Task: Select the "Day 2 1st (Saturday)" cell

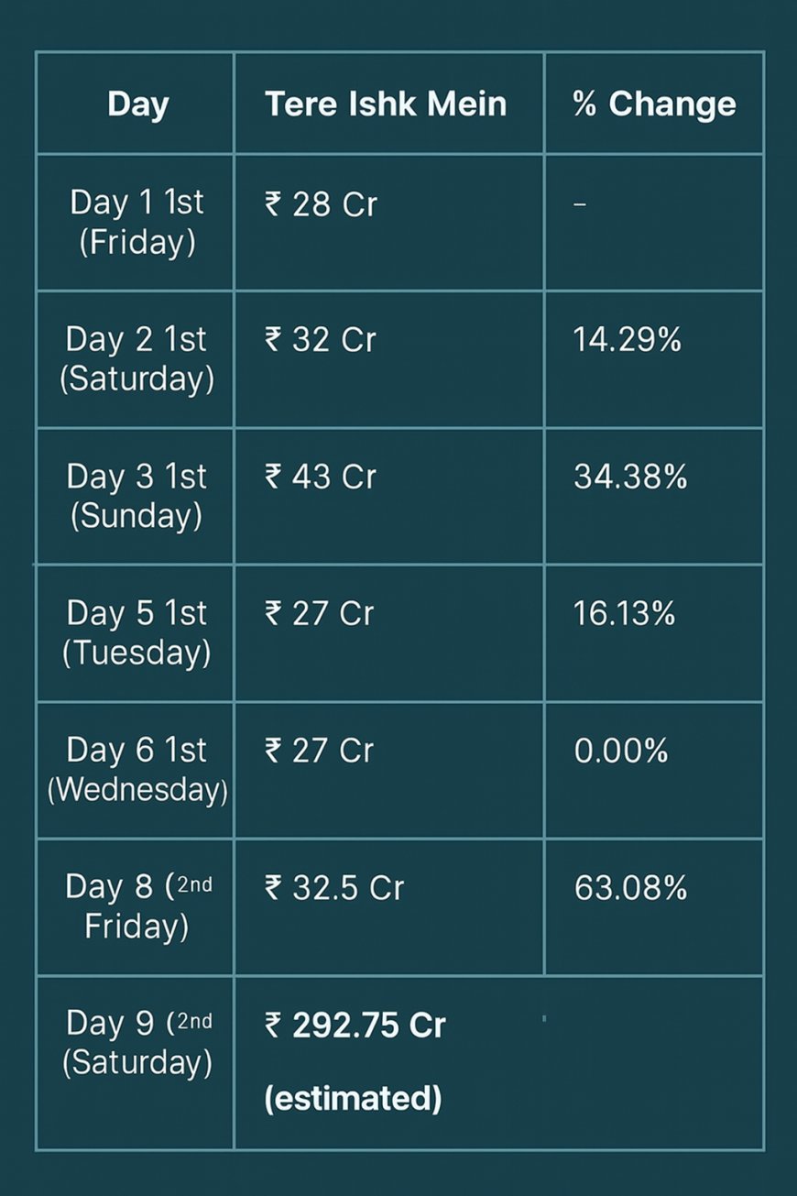Action: click(137, 359)
